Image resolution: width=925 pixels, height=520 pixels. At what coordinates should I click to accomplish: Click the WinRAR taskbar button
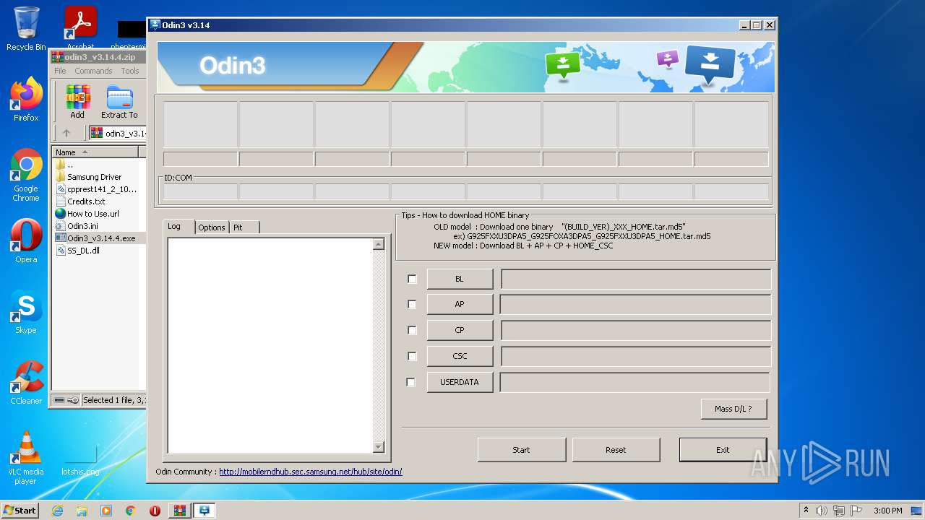(179, 511)
